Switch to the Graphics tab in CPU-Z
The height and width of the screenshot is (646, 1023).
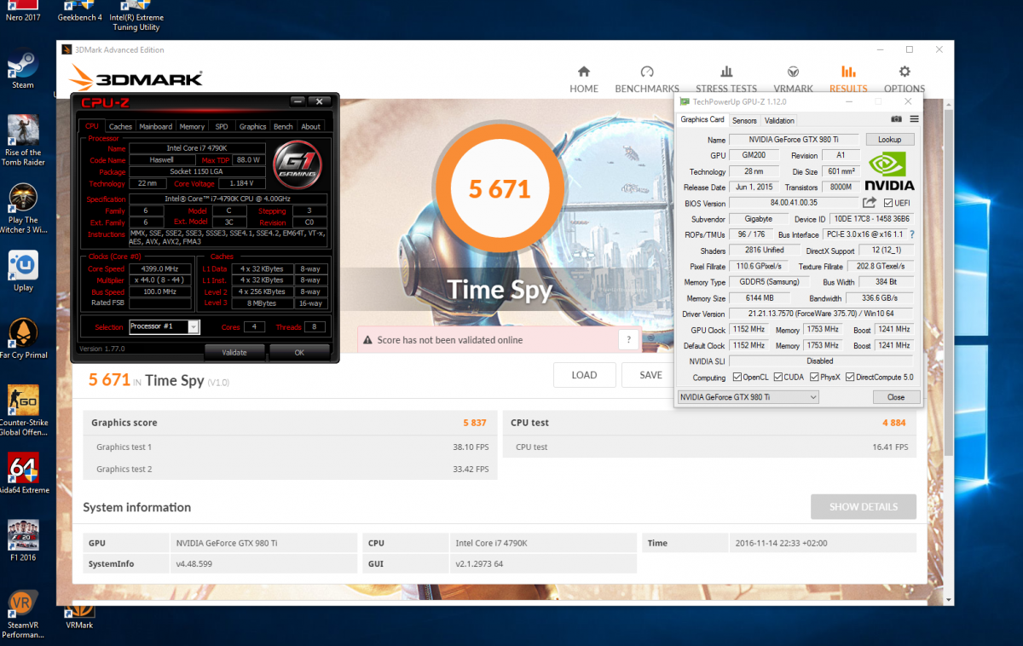tap(252, 126)
